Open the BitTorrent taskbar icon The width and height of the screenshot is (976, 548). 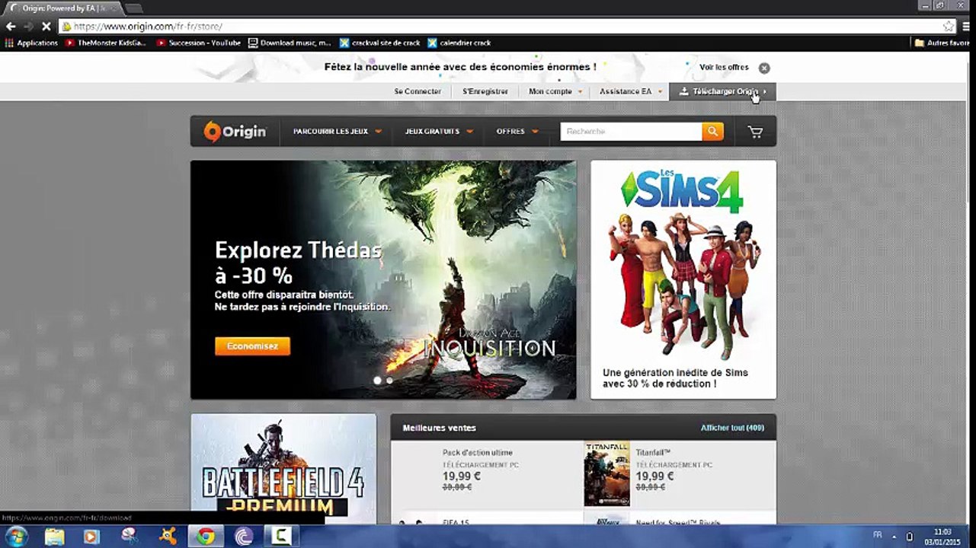244,536
